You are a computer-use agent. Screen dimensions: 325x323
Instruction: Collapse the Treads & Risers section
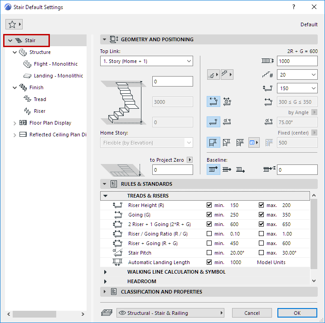tap(105, 196)
